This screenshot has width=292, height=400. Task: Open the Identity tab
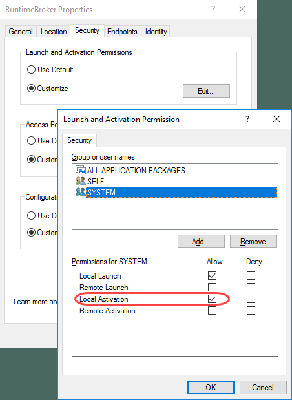(156, 32)
